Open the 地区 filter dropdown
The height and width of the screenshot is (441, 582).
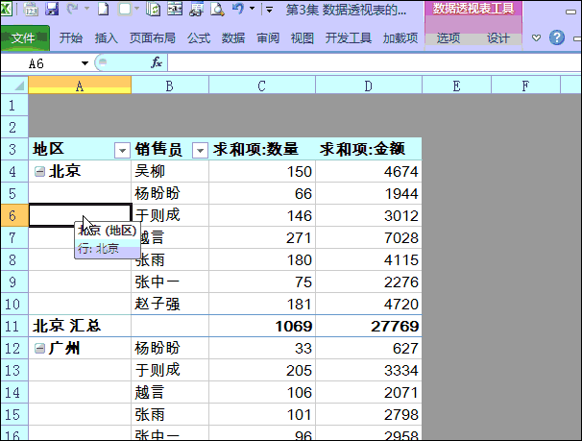[121, 150]
